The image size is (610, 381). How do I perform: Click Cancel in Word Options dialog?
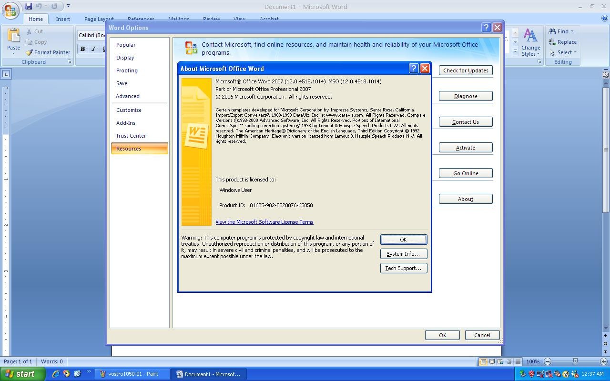[482, 335]
